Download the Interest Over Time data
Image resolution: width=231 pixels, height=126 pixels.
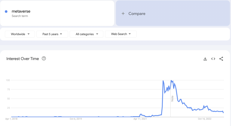pos(205,59)
